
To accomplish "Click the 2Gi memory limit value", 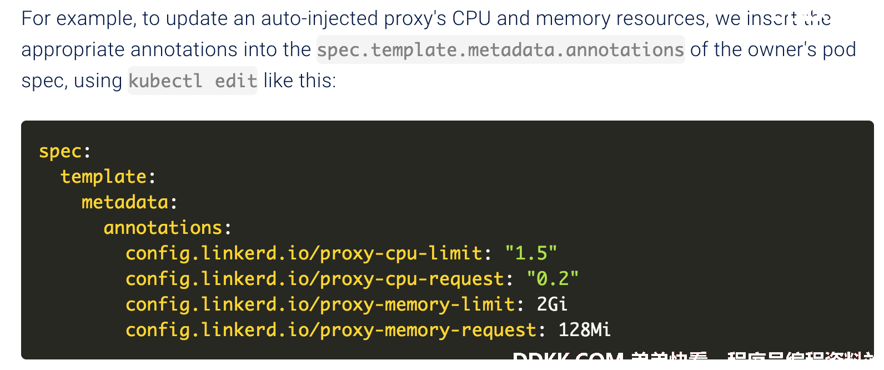I will click(552, 304).
